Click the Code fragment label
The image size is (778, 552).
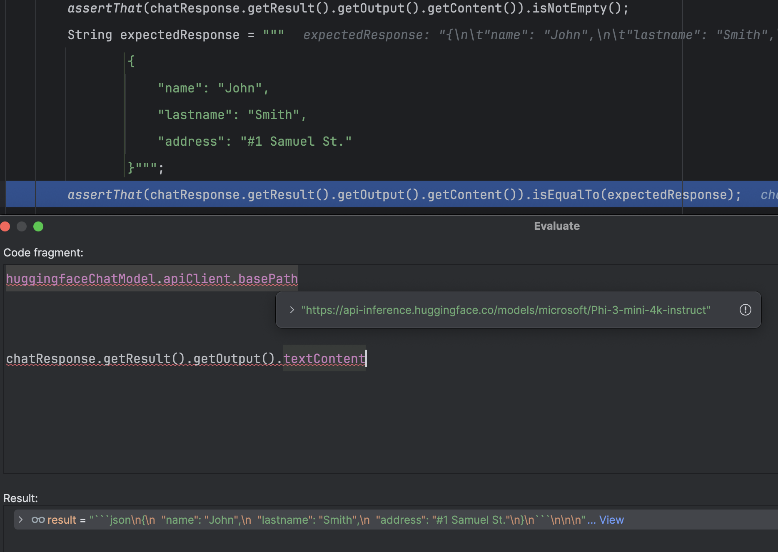(x=43, y=253)
